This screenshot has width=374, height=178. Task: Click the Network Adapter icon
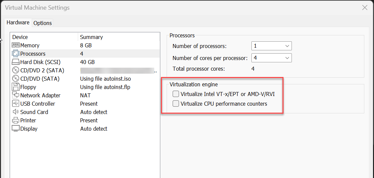tap(15, 95)
